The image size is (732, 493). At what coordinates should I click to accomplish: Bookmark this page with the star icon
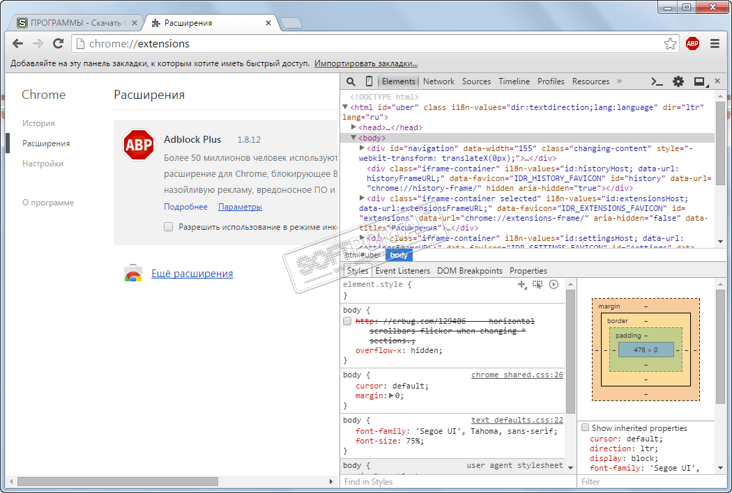[x=670, y=43]
